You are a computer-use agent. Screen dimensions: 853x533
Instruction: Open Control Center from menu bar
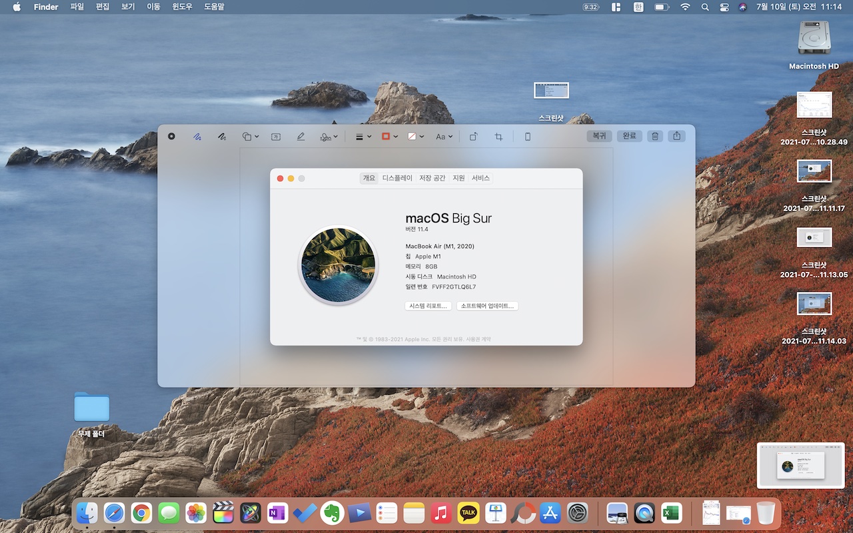(724, 7)
